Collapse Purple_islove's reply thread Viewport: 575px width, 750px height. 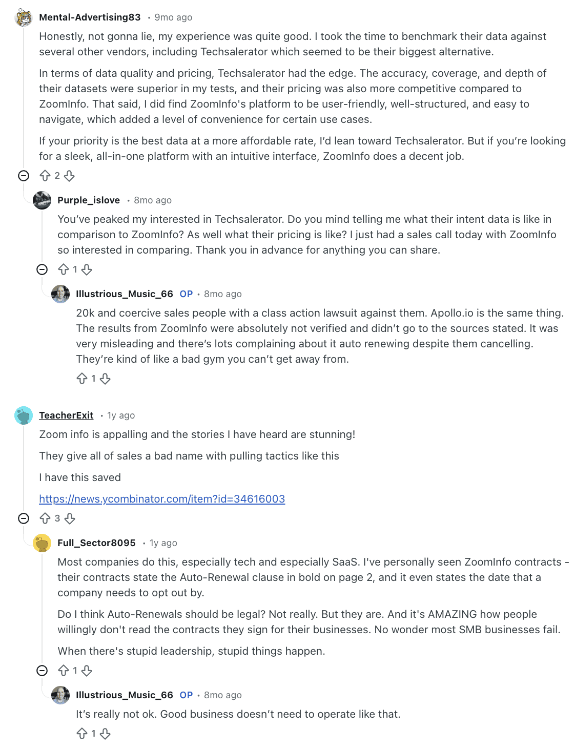[x=41, y=269]
